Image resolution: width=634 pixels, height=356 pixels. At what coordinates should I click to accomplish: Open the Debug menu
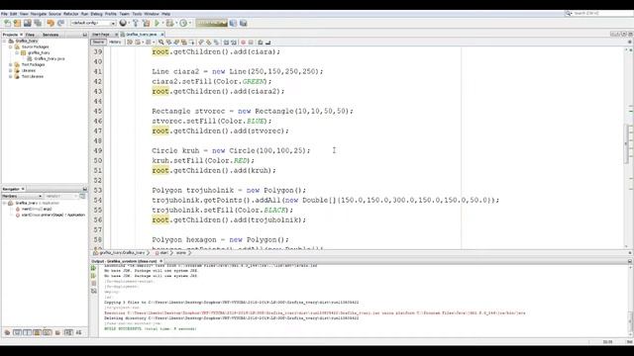[x=96, y=14]
